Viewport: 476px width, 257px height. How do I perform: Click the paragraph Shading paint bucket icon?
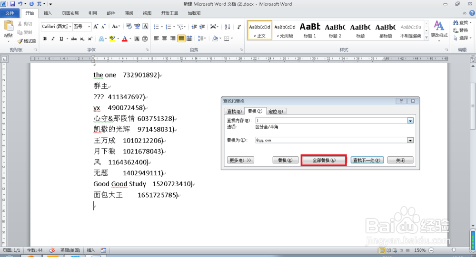[215, 38]
